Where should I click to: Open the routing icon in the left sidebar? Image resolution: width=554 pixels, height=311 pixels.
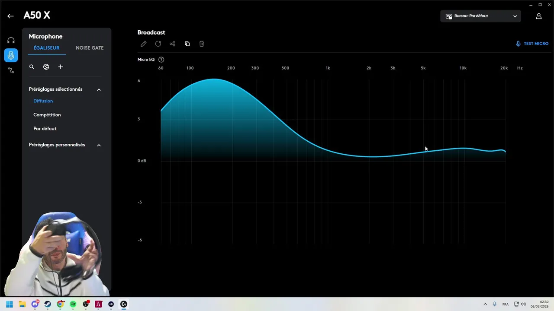pos(11,70)
